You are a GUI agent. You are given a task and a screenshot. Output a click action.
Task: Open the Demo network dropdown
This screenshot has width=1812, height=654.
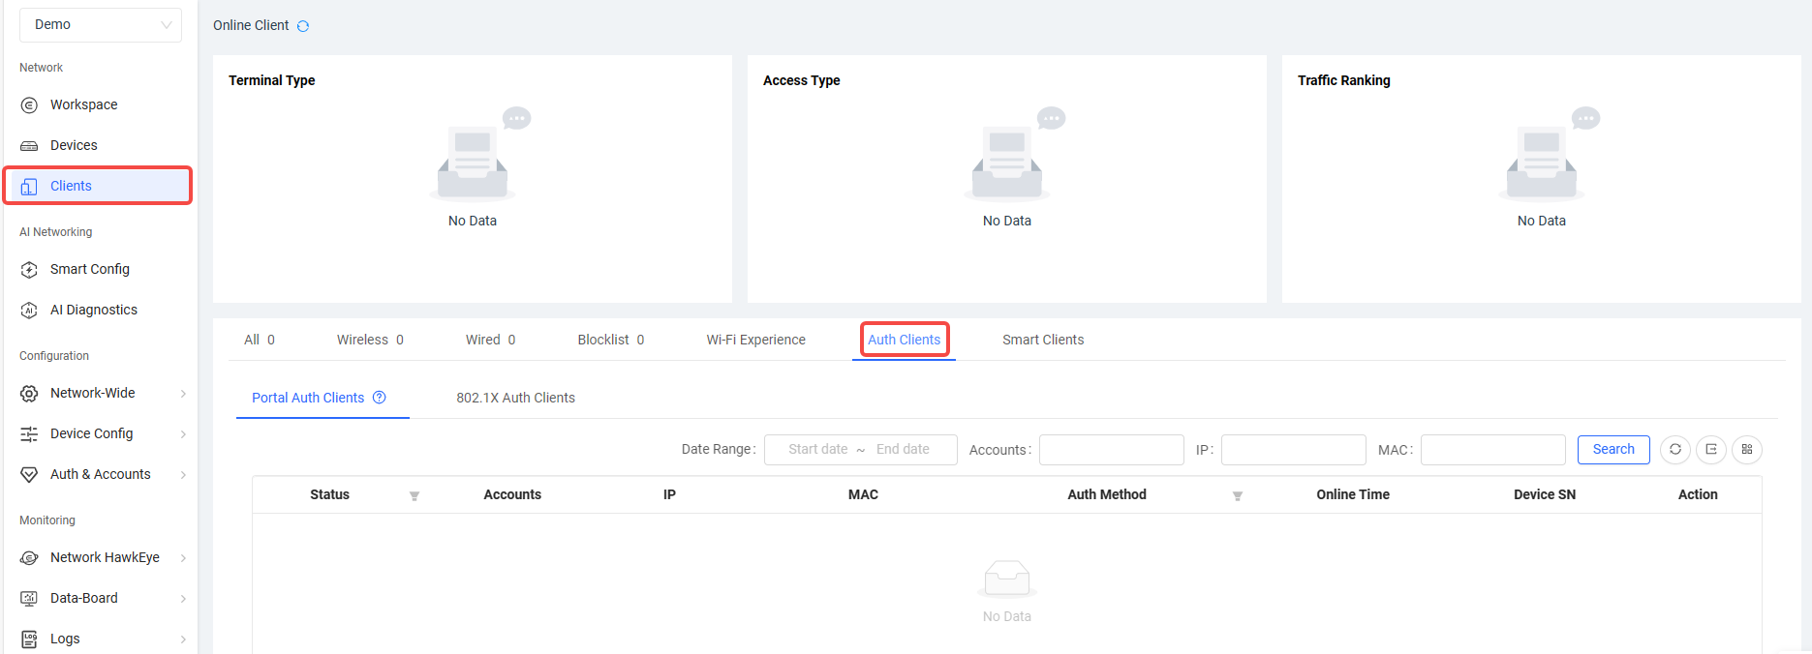[x=100, y=25]
